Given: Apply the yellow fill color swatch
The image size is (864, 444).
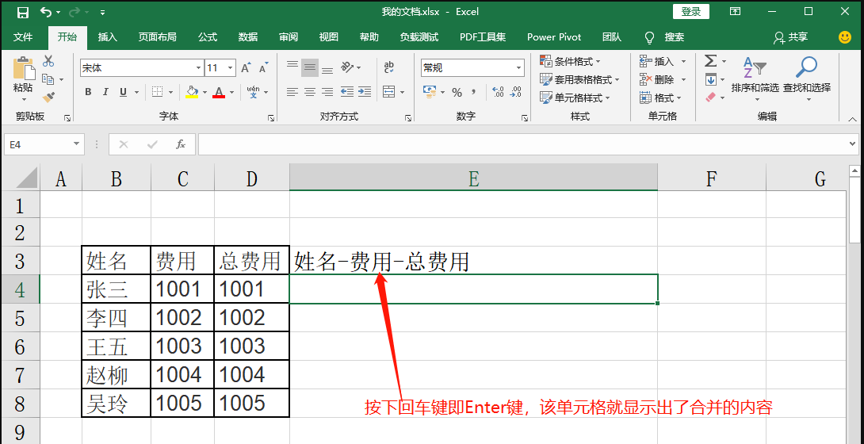Looking at the screenshot, I should pyautogui.click(x=191, y=93).
